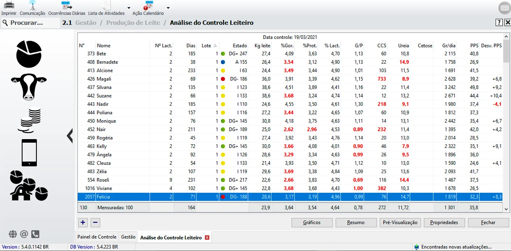Viewport: 511px width, 251px height.
Task: Switch to Painel de Controle tab
Action: (97, 237)
